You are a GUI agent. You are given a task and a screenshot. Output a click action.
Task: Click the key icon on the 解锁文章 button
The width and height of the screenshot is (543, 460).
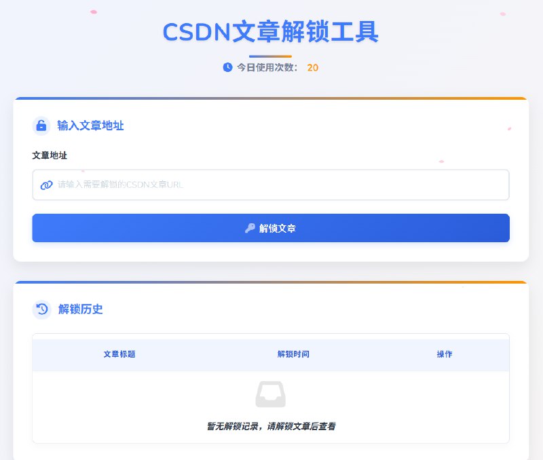coord(252,228)
